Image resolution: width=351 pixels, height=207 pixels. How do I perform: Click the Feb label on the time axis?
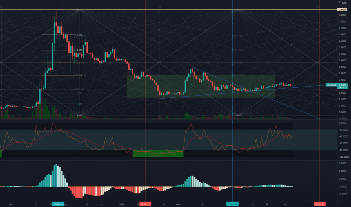[178, 204]
